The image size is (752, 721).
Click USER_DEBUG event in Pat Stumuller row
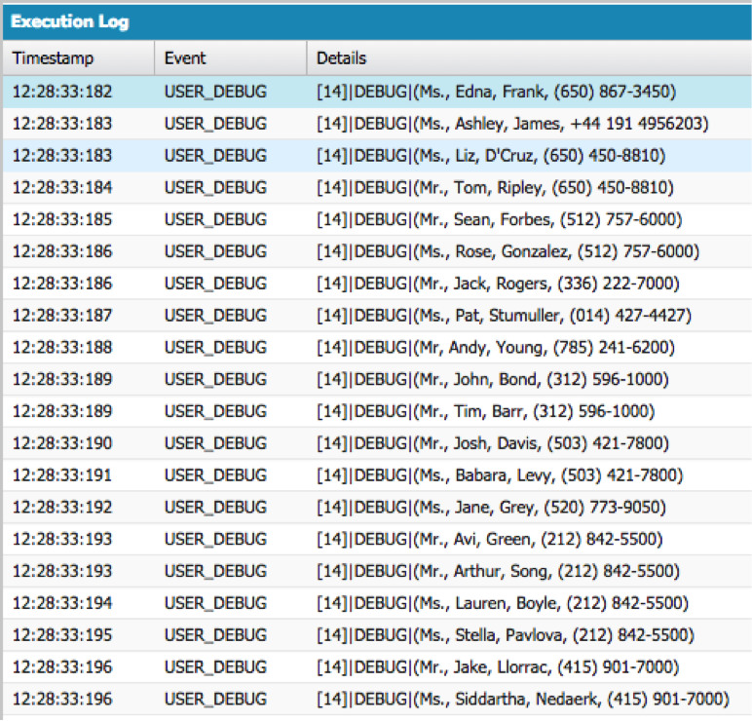(215, 316)
